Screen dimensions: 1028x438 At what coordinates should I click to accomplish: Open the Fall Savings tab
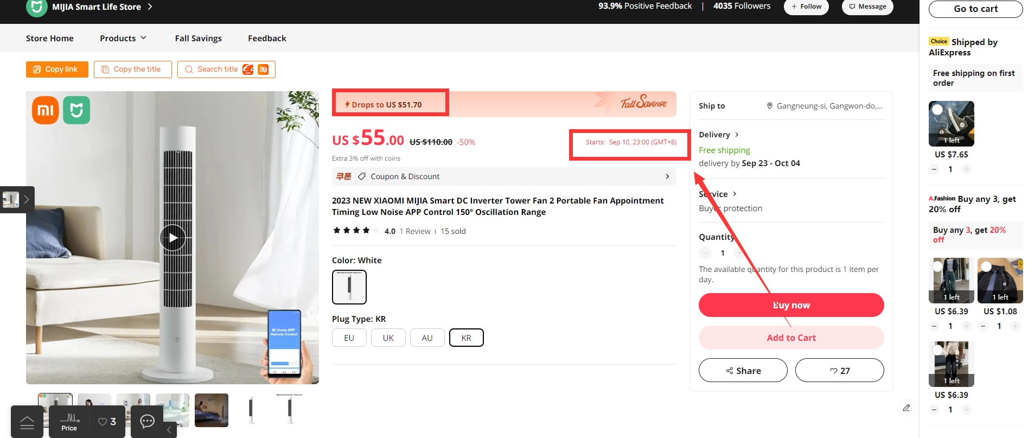coord(198,38)
